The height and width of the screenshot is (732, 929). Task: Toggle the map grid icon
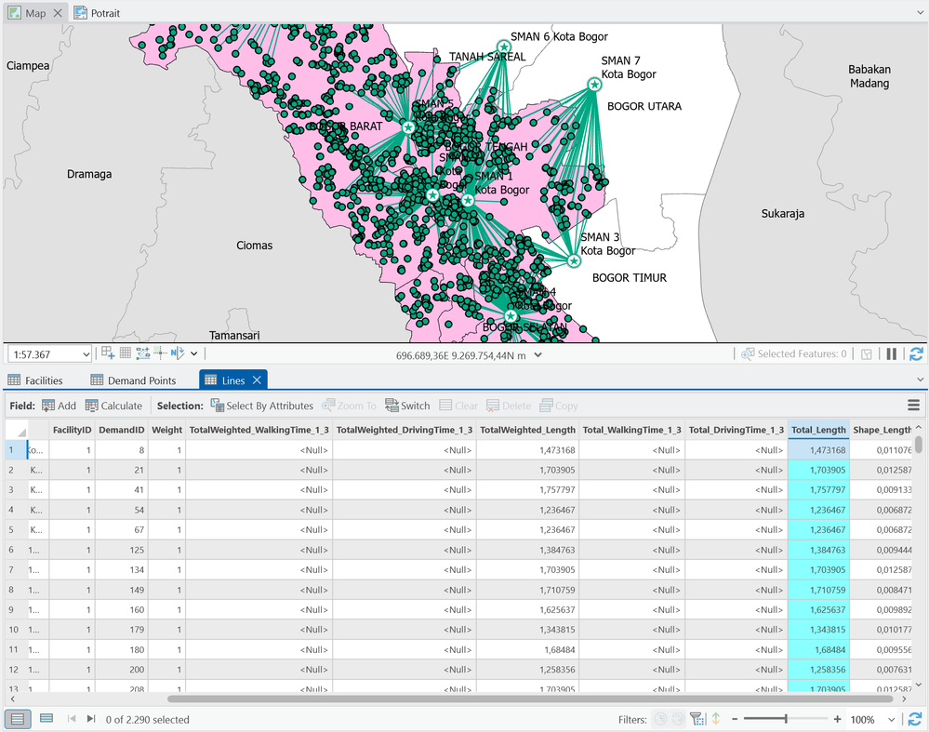(125, 353)
